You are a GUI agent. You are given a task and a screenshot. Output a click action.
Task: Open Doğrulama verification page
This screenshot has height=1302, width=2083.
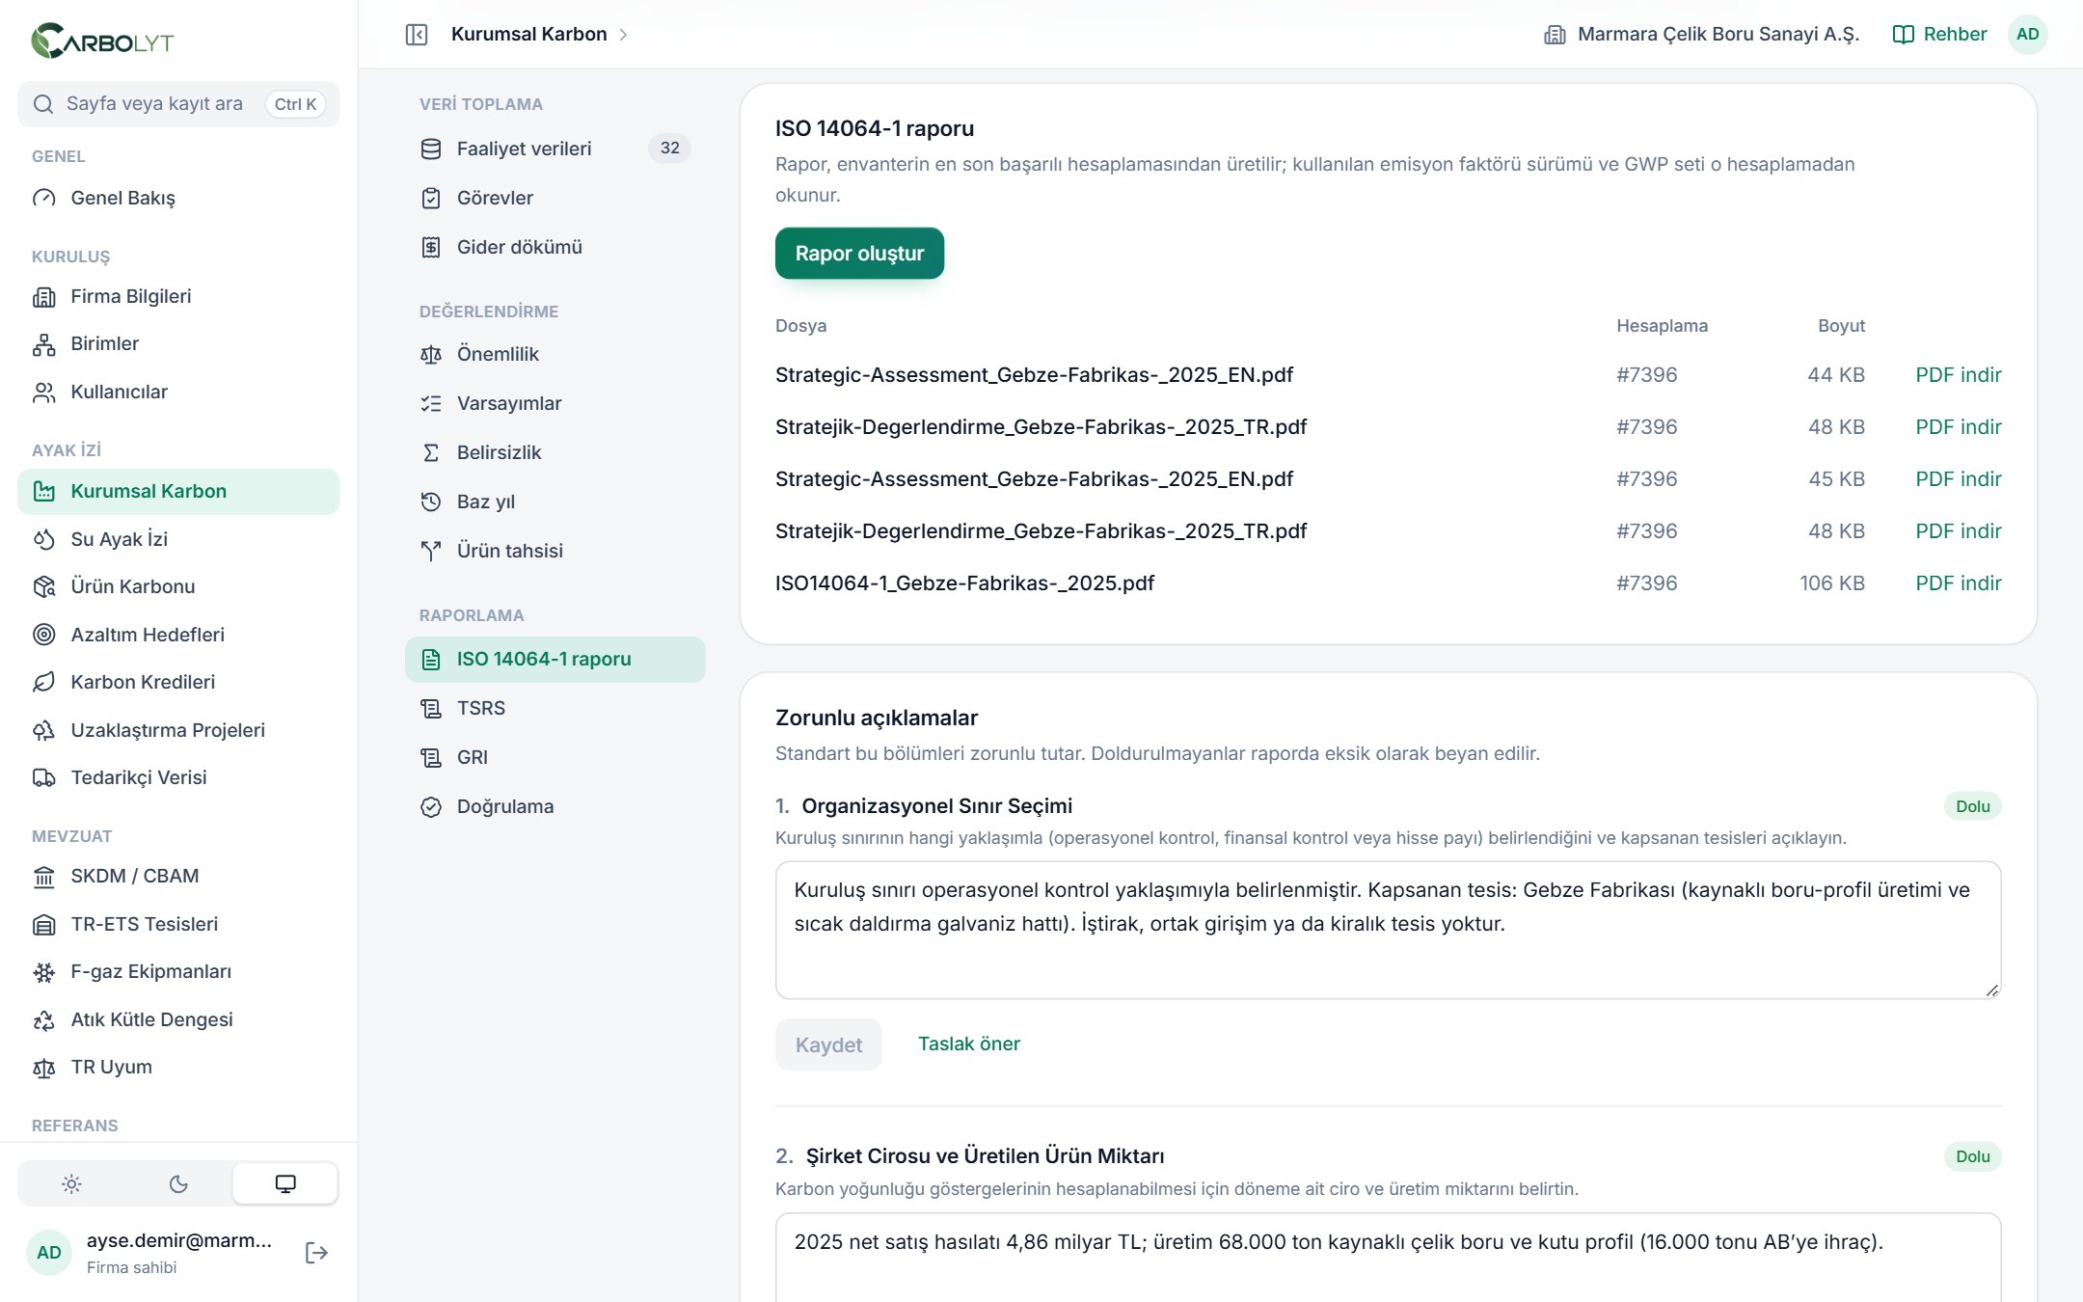pos(555,806)
